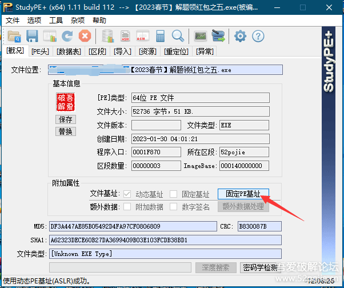Click the ASM window toolbar icon
The height and width of the screenshot is (288, 344).
(143, 36)
